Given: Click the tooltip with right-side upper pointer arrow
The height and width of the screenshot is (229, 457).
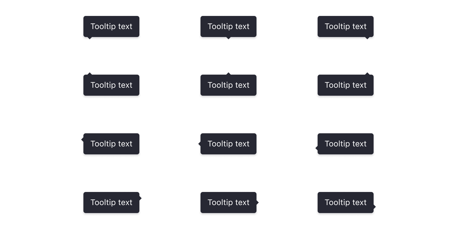Looking at the screenshot, I should 111,204.
